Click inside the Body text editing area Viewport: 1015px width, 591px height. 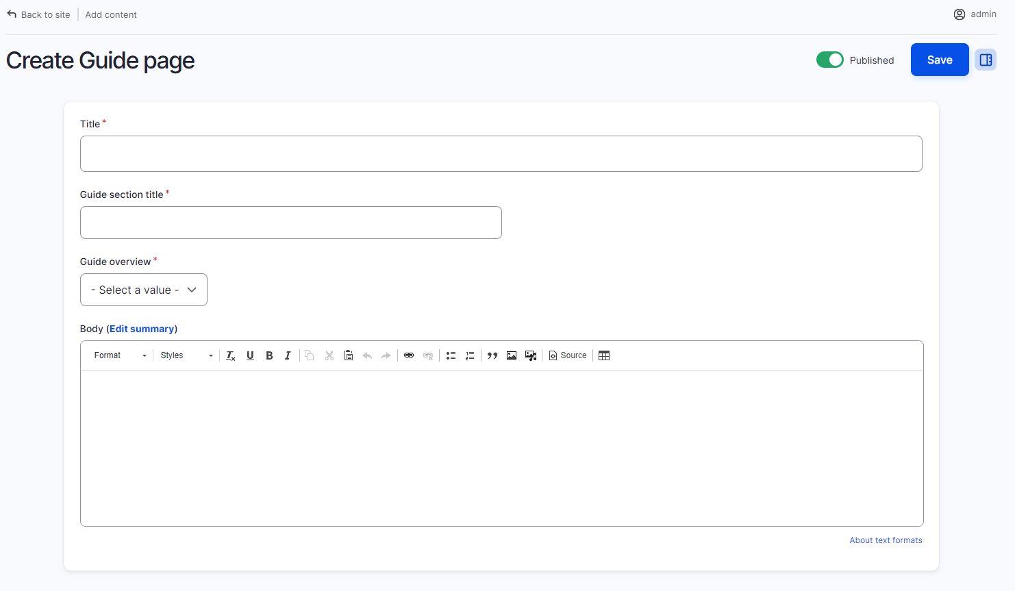point(502,448)
